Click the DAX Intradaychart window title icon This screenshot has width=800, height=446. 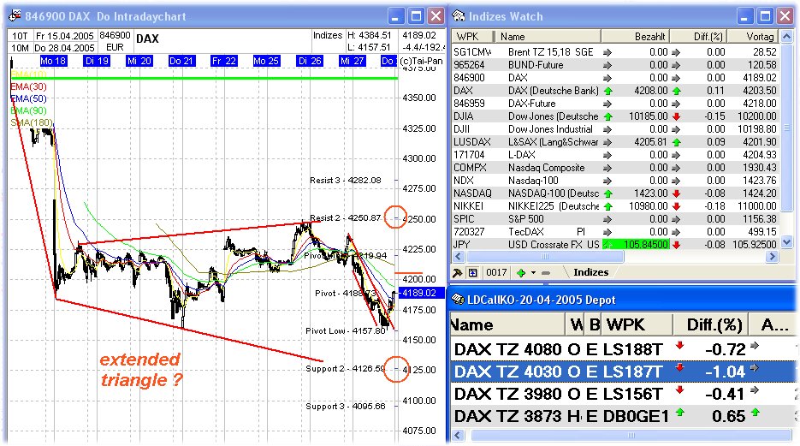coord(15,15)
